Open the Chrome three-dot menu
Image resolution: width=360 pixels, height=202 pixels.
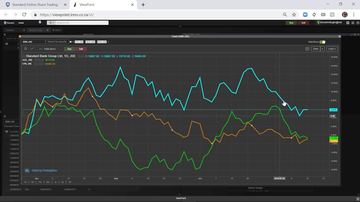pyautogui.click(x=354, y=15)
